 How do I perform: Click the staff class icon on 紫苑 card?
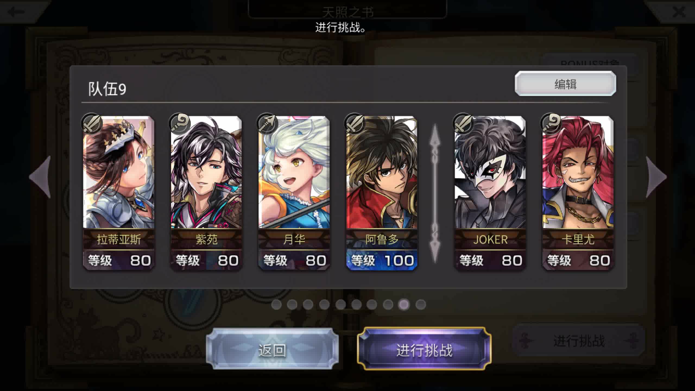[179, 124]
